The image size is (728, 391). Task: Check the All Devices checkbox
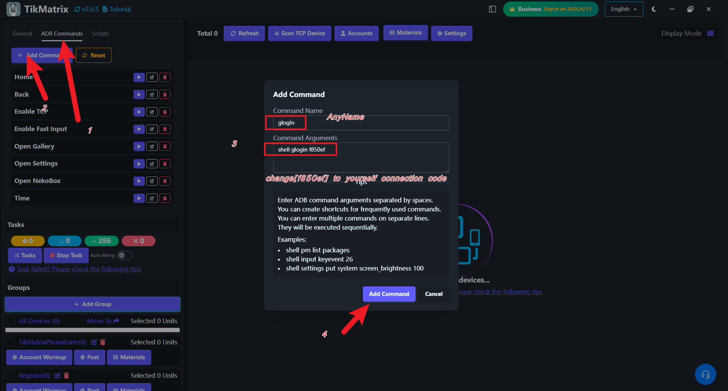[x=11, y=321]
